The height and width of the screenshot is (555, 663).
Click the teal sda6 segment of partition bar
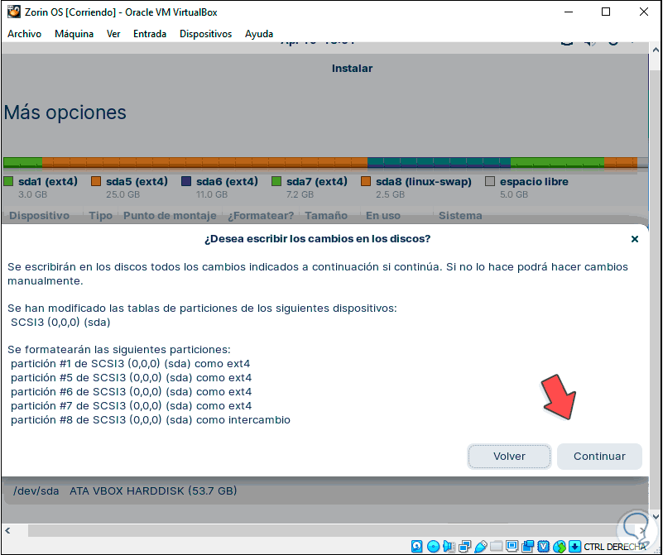[x=439, y=162]
